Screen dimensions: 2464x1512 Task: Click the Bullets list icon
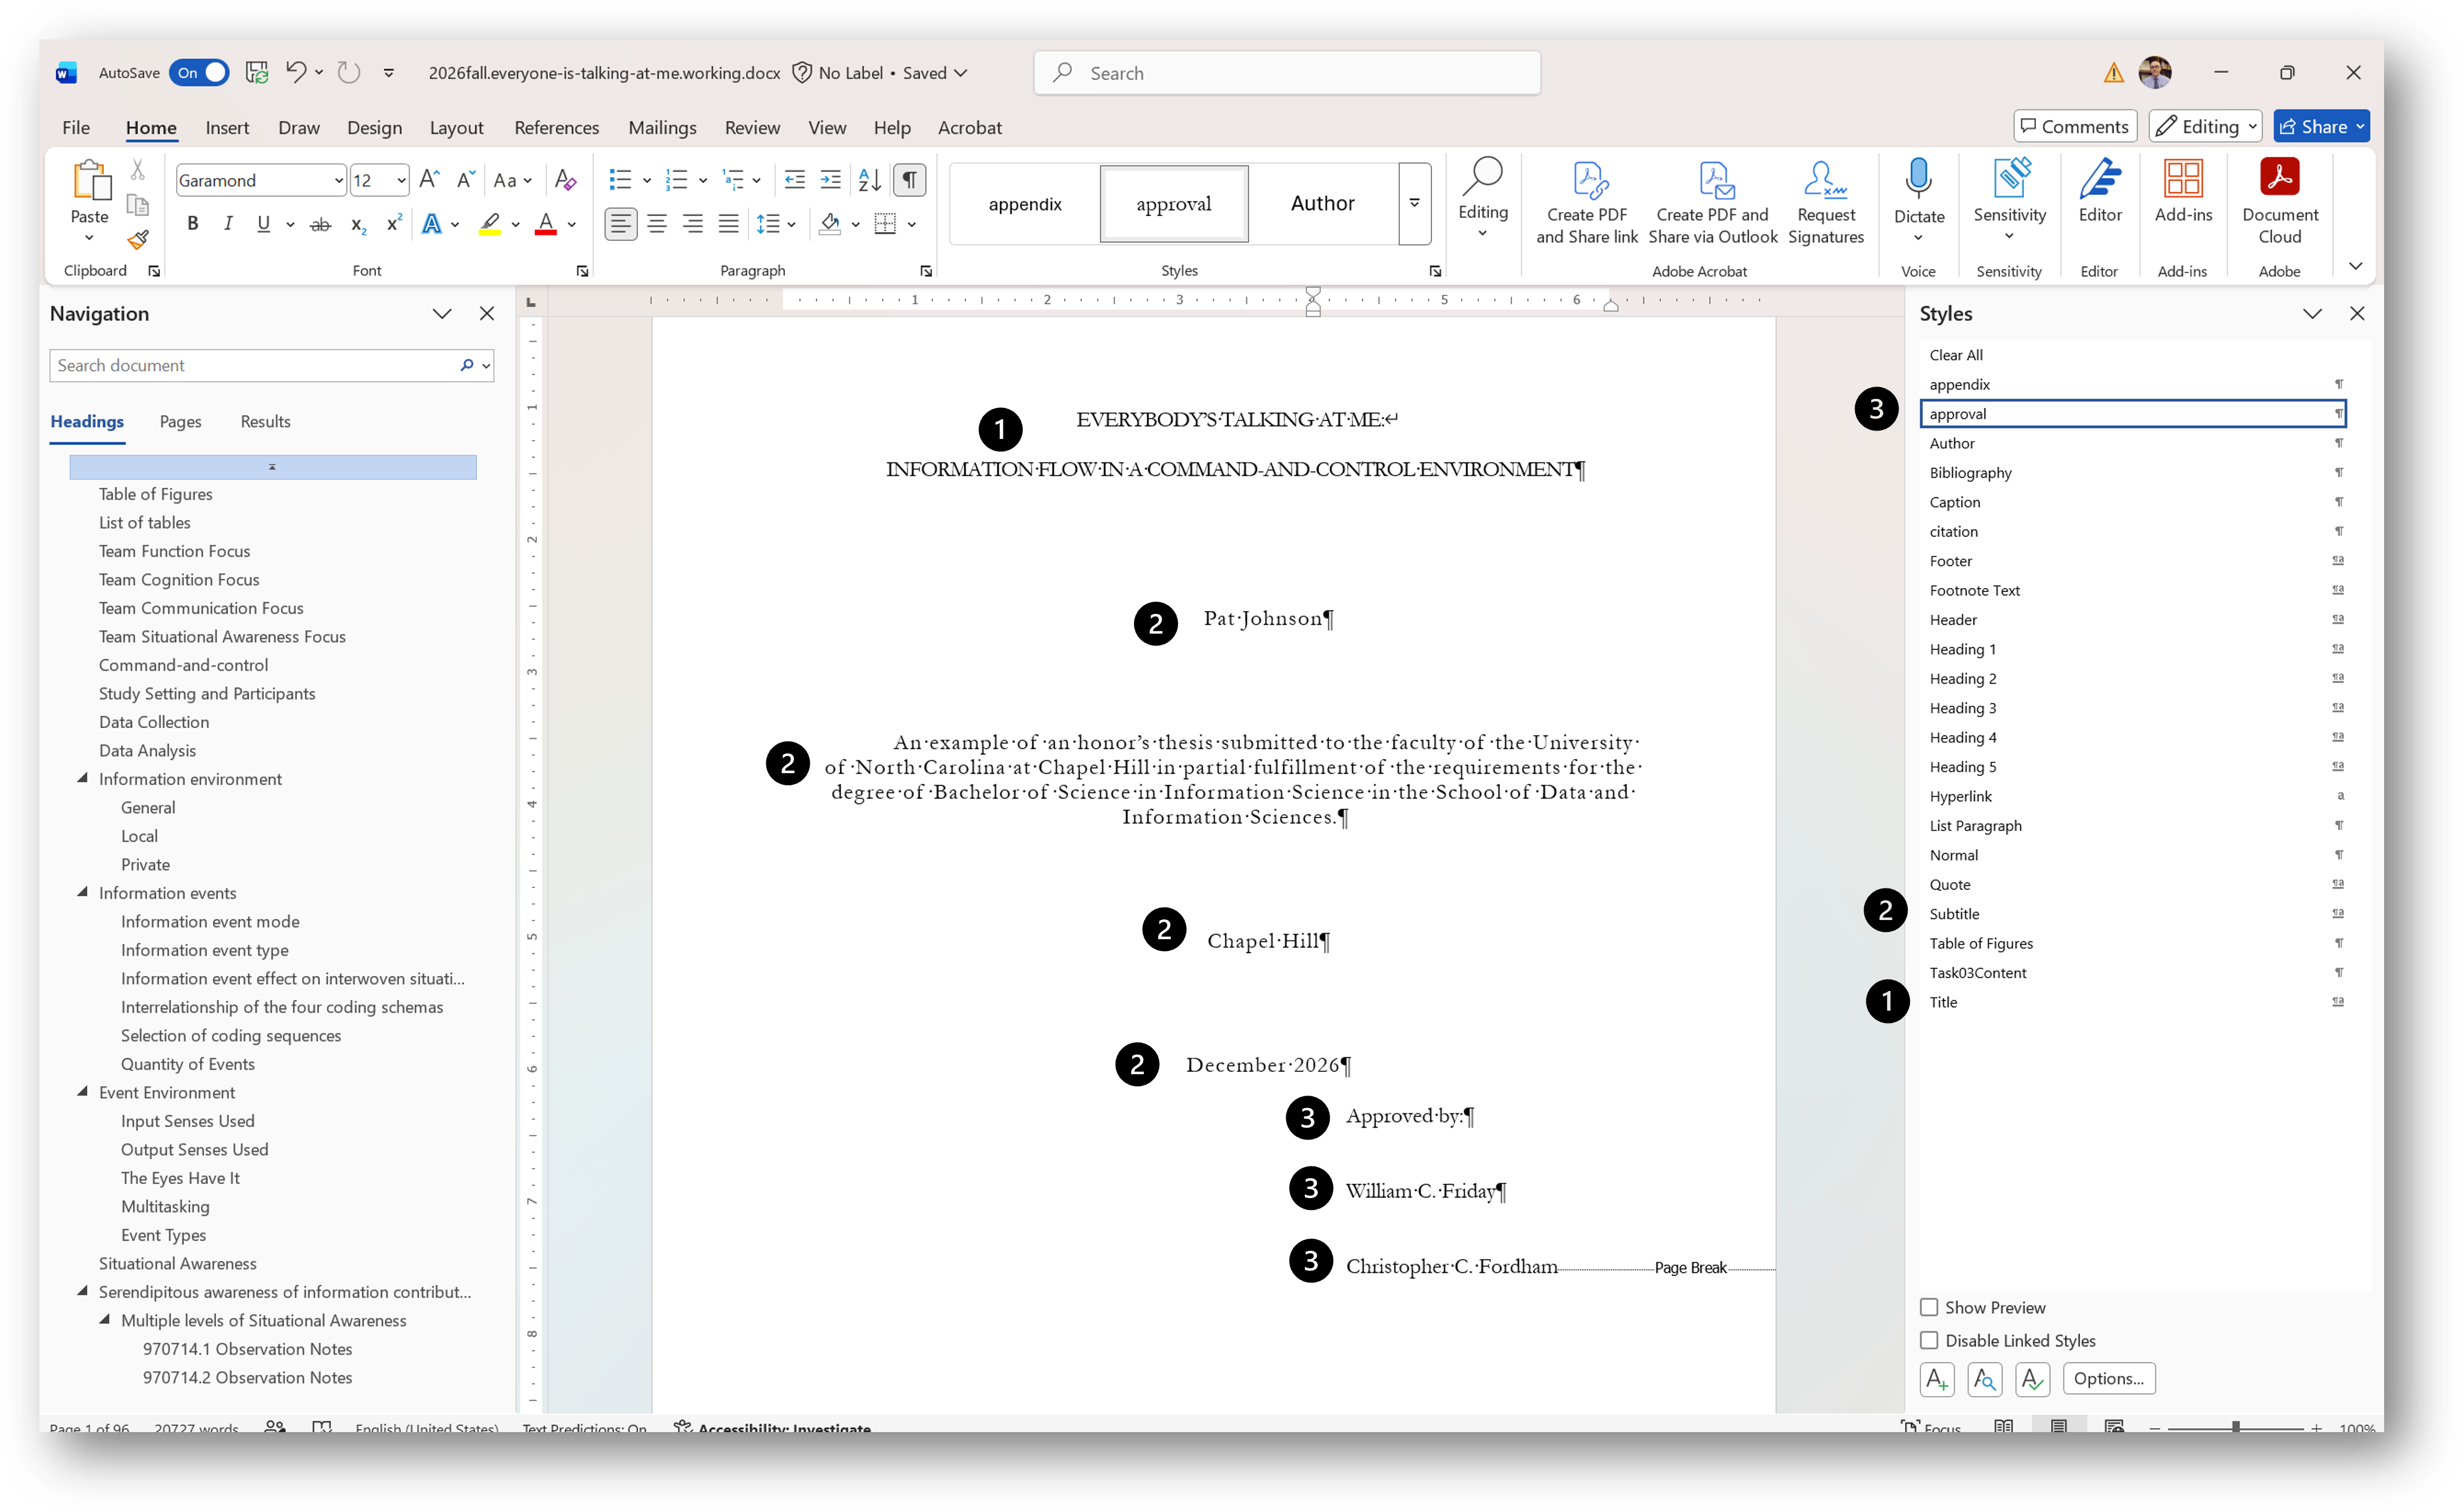pos(620,180)
